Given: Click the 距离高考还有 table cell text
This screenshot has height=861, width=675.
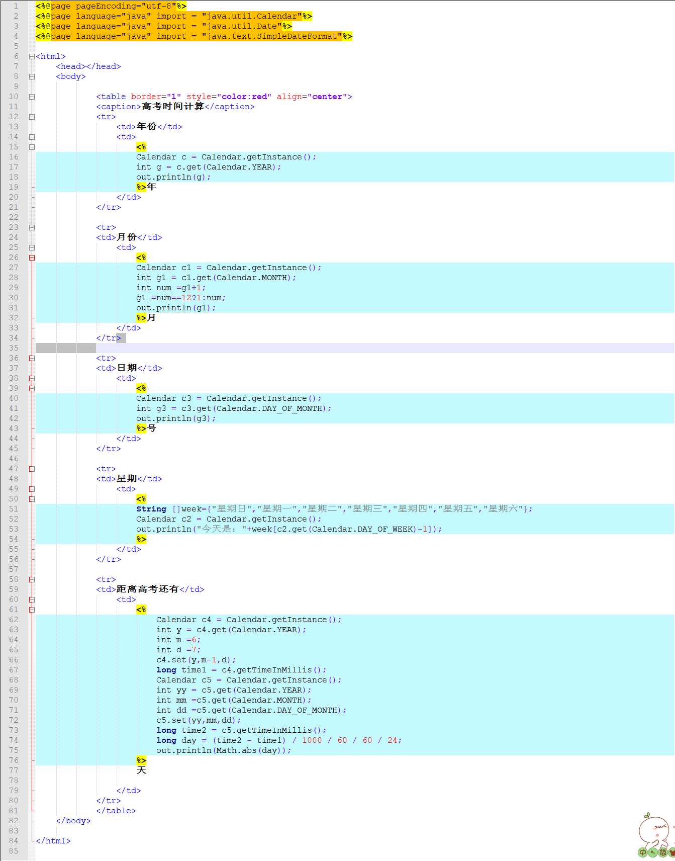Looking at the screenshot, I should tap(148, 589).
